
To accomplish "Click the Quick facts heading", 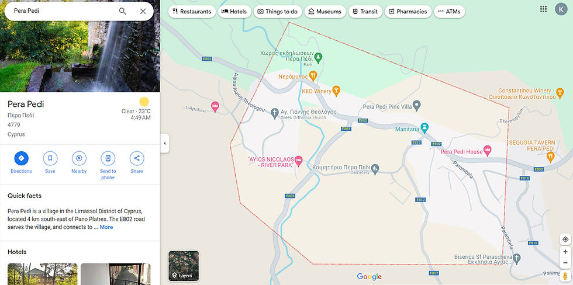I will coord(25,196).
